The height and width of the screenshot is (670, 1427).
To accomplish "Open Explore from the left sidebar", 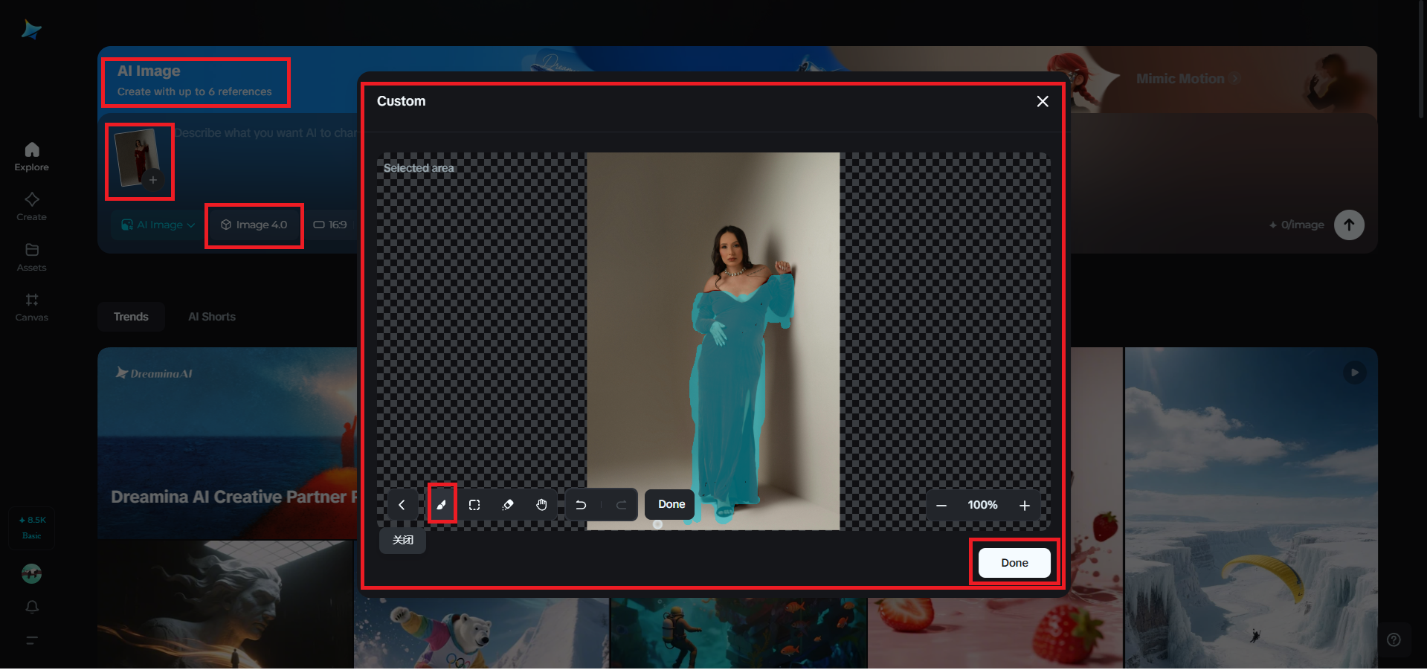I will [31, 155].
